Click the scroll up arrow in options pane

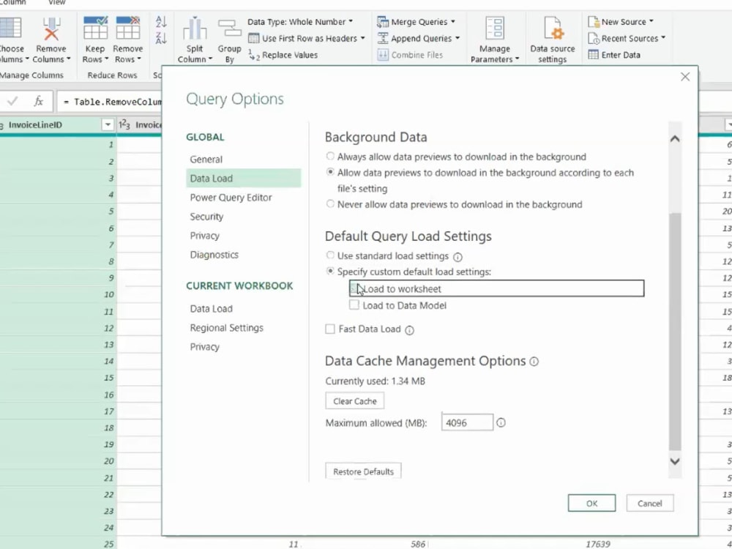pyautogui.click(x=675, y=138)
